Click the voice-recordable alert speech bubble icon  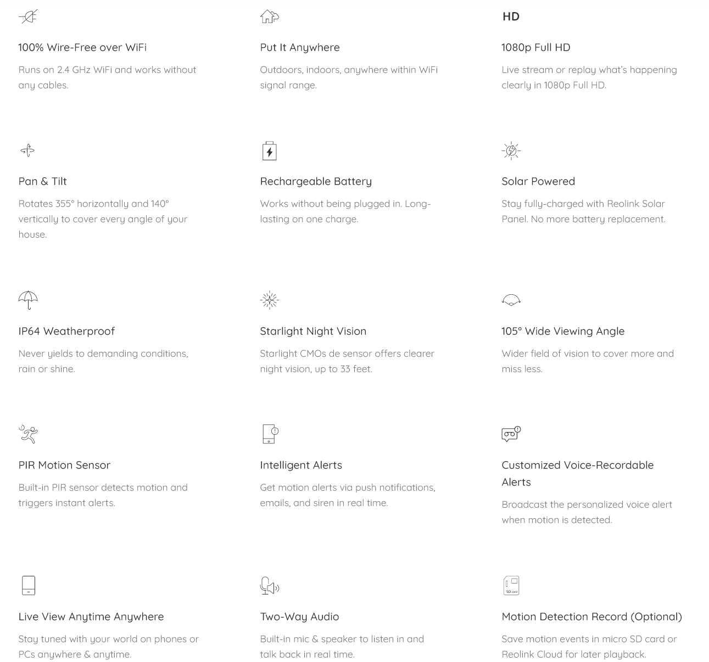(511, 434)
